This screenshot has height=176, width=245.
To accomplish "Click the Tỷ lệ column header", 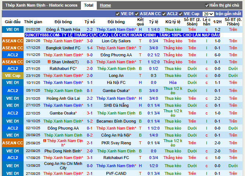I will coord(153,22).
